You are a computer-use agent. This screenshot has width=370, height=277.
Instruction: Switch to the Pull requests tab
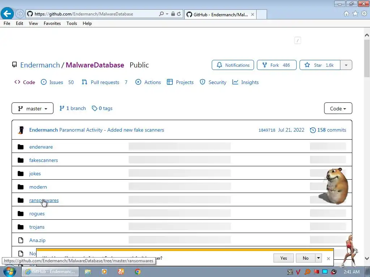105,82
